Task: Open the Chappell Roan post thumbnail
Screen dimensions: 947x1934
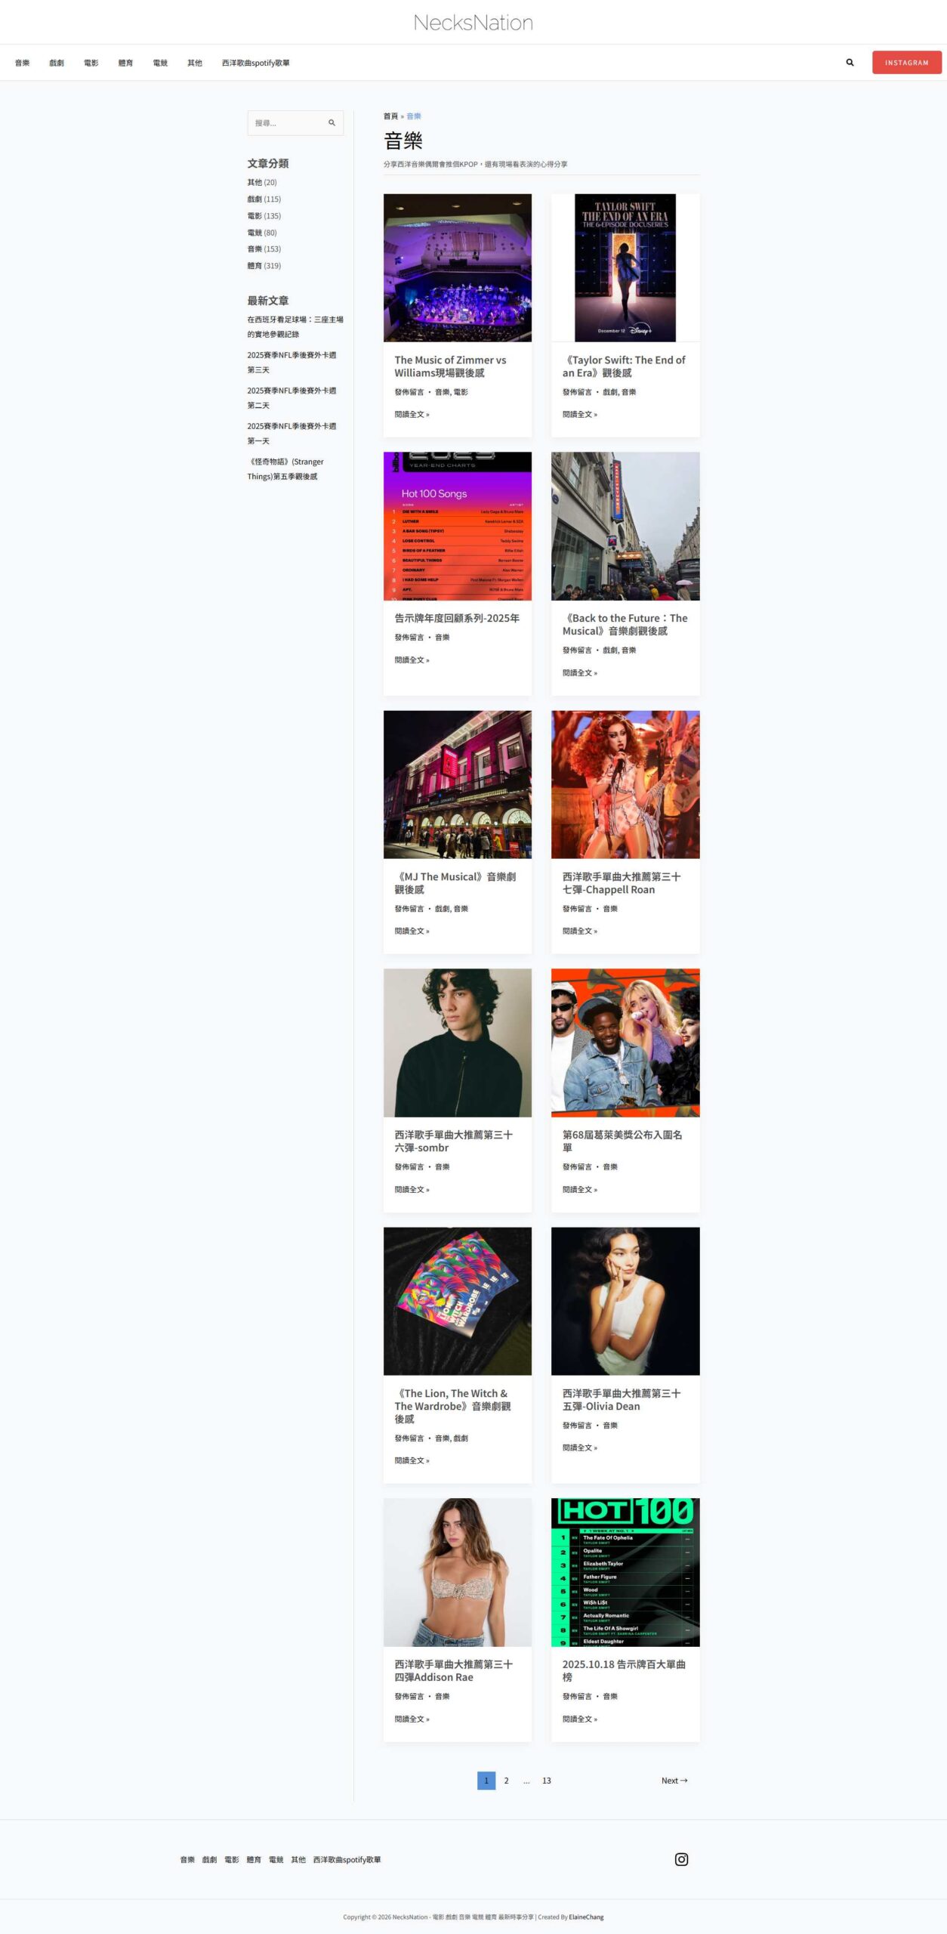Action: click(x=625, y=784)
